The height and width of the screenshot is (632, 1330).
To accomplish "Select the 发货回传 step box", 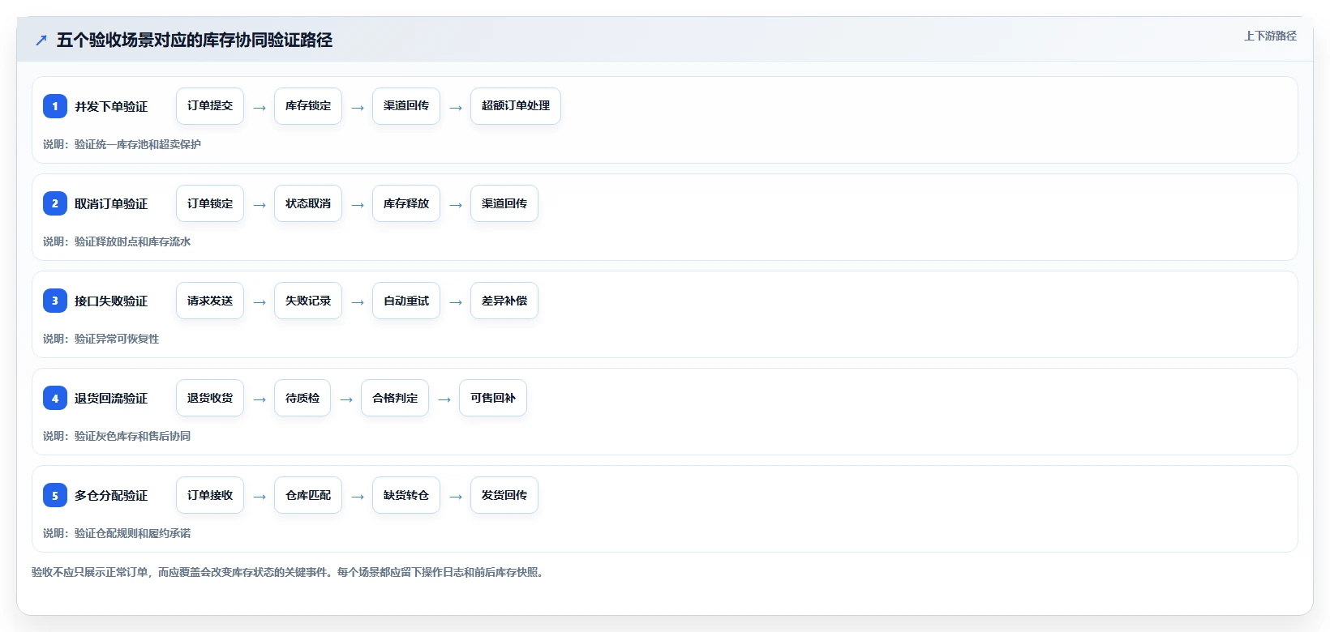I will [x=504, y=495].
